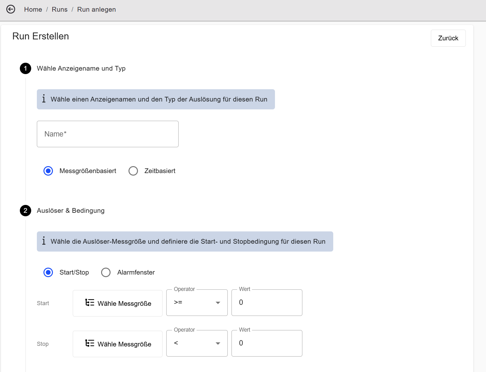Click the Start Wert input field
Image resolution: width=486 pixels, height=372 pixels.
(267, 303)
